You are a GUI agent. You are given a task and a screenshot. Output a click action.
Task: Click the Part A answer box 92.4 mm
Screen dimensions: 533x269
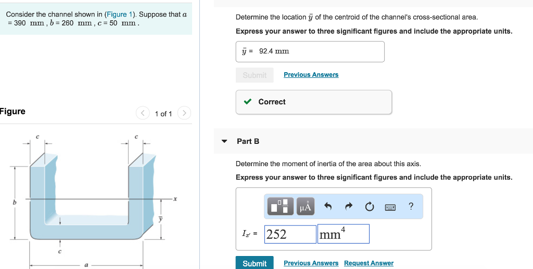pos(310,51)
